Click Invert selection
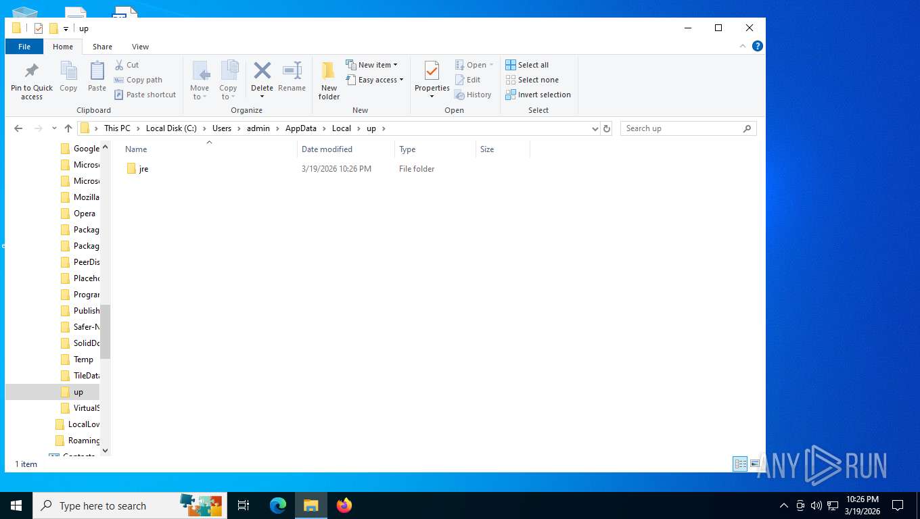The height and width of the screenshot is (519, 920). point(538,95)
